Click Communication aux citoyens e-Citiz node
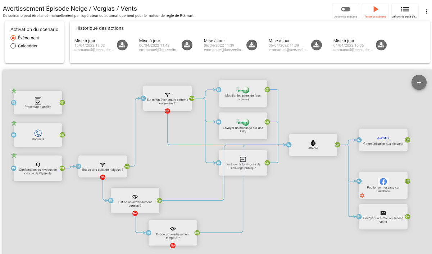Viewport: 432px width, 254px height. click(383, 140)
